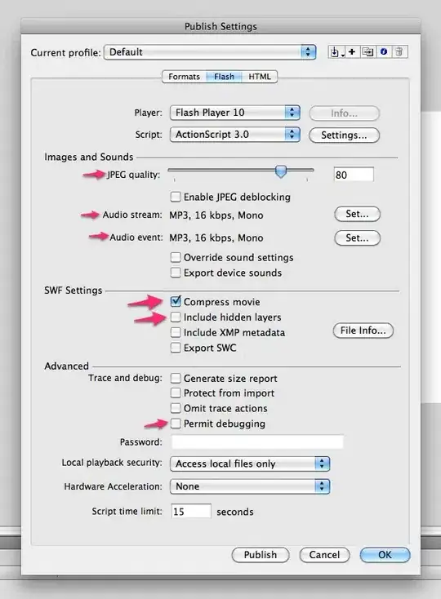Open Local playback security dropdown
441x599 pixels.
click(x=250, y=464)
